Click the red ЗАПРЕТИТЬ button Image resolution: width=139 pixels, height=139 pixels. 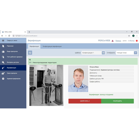[85, 101]
